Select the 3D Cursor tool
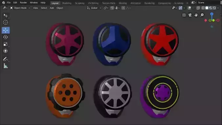 6,22
